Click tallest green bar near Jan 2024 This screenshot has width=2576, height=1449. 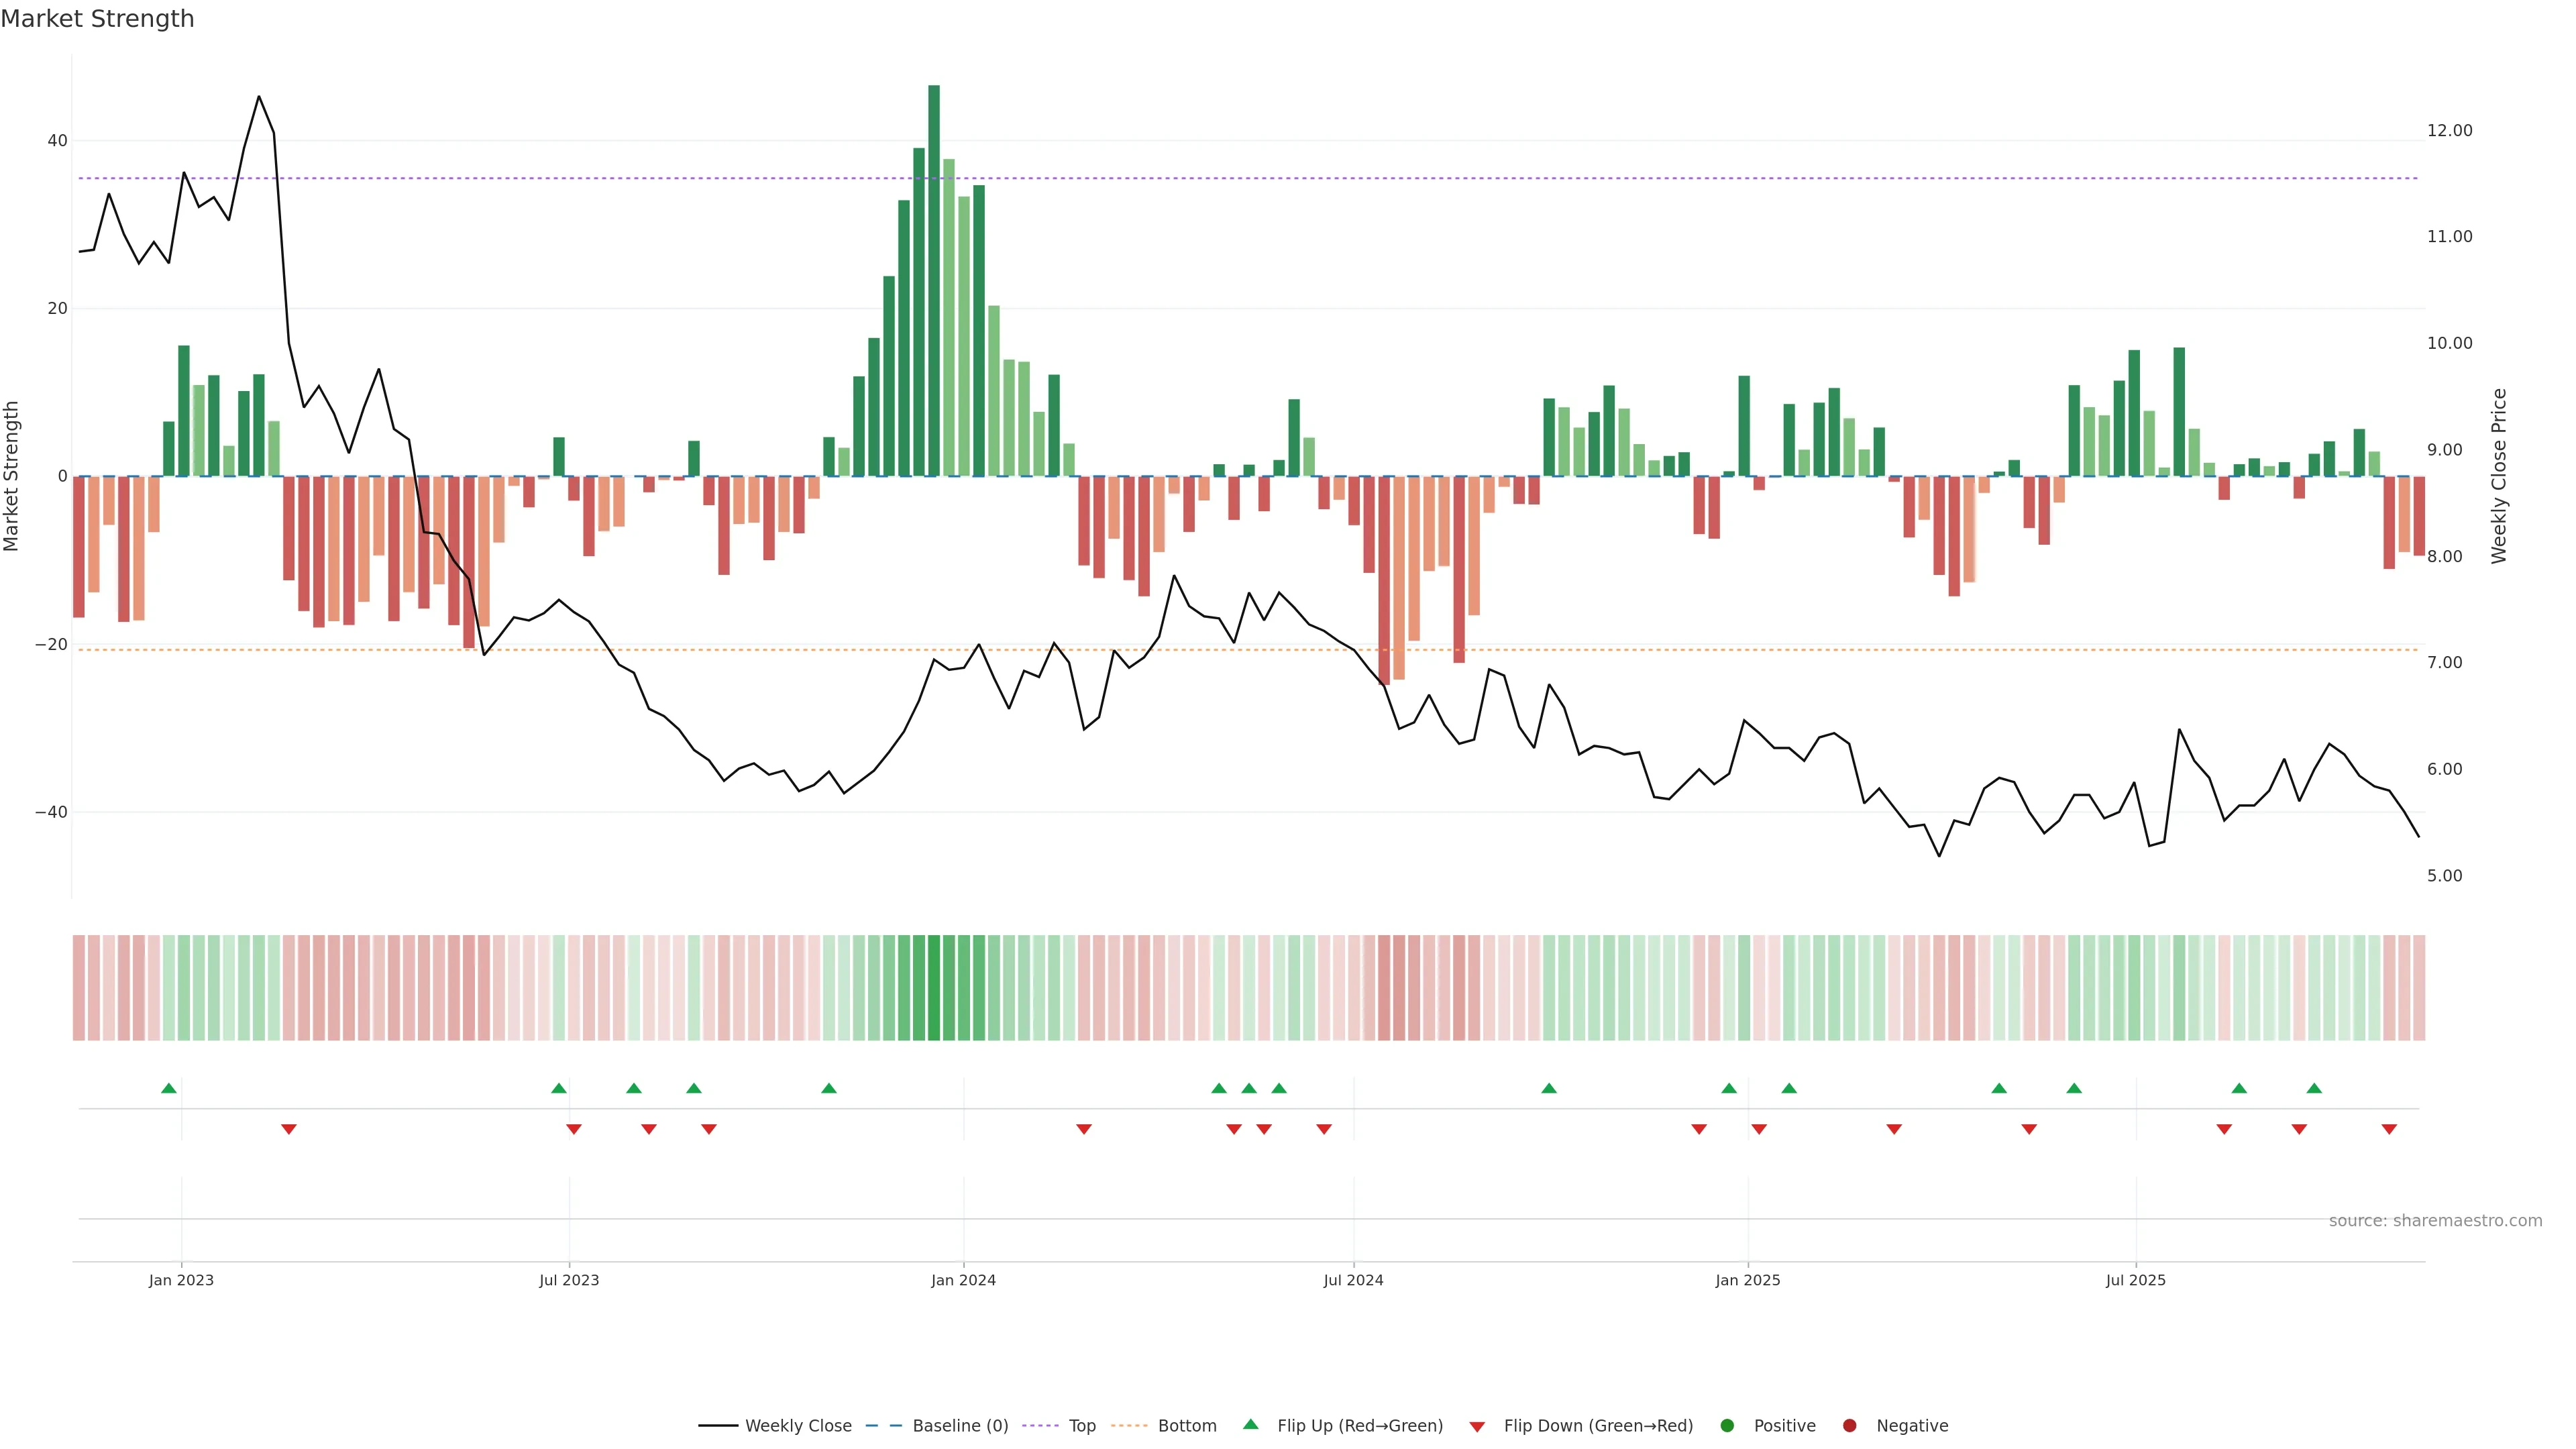coord(934,280)
